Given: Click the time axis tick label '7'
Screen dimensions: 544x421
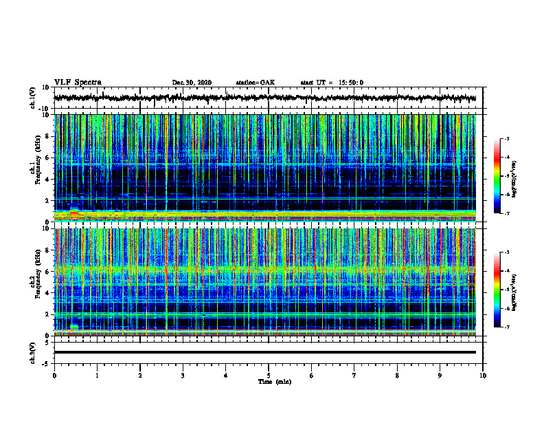Looking at the screenshot, I should tap(354, 376).
